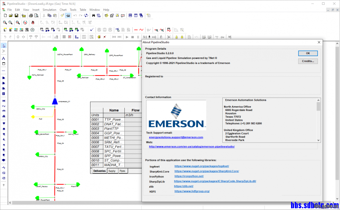
Task: Click the yellow sun toolbar icon
Action: coord(117,16)
